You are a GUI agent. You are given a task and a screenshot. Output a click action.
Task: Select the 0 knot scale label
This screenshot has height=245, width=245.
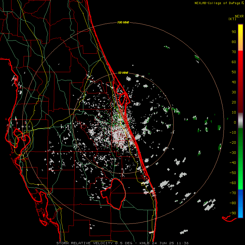[x=235, y=122]
